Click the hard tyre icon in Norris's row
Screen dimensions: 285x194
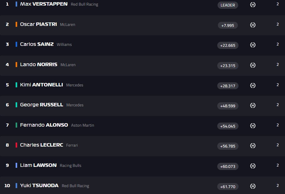coord(253,65)
